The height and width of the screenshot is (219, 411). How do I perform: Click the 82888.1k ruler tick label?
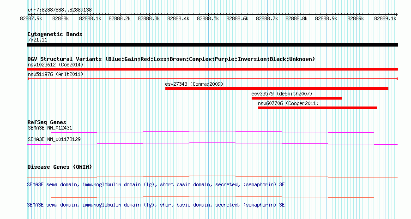90,18
